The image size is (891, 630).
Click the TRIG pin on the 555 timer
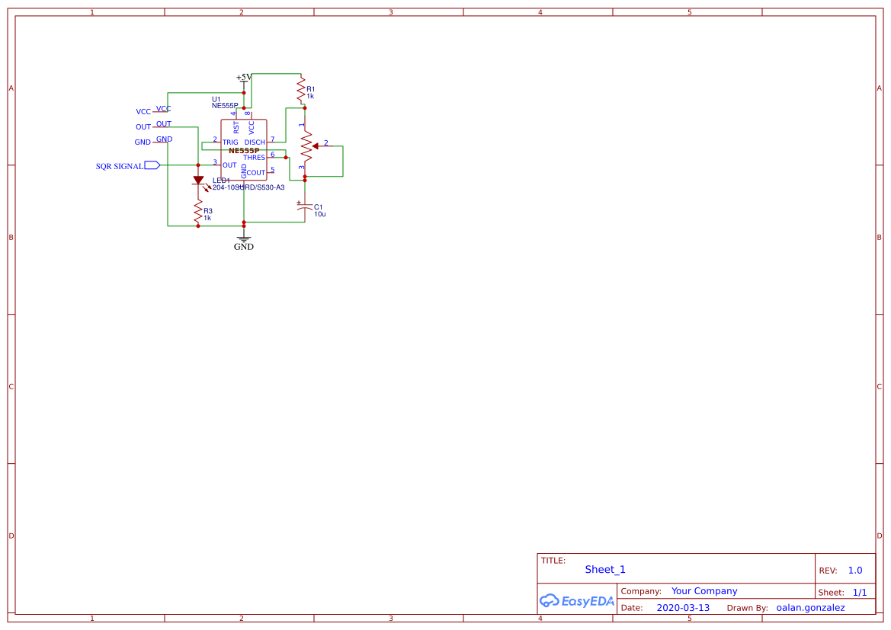click(231, 142)
